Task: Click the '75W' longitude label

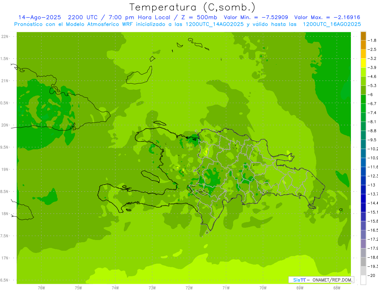Action: tap(78, 288)
